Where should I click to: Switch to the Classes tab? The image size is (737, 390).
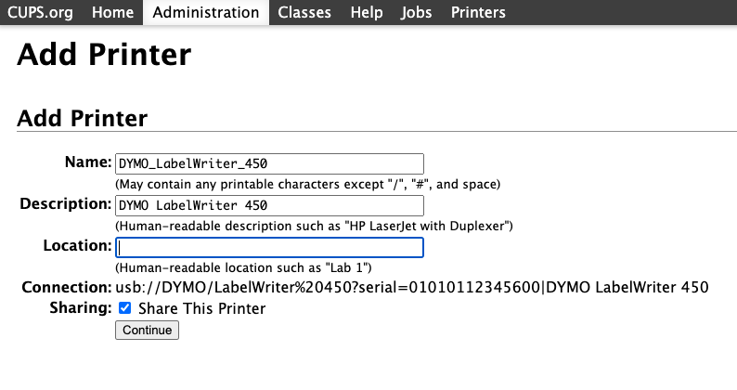(x=305, y=12)
